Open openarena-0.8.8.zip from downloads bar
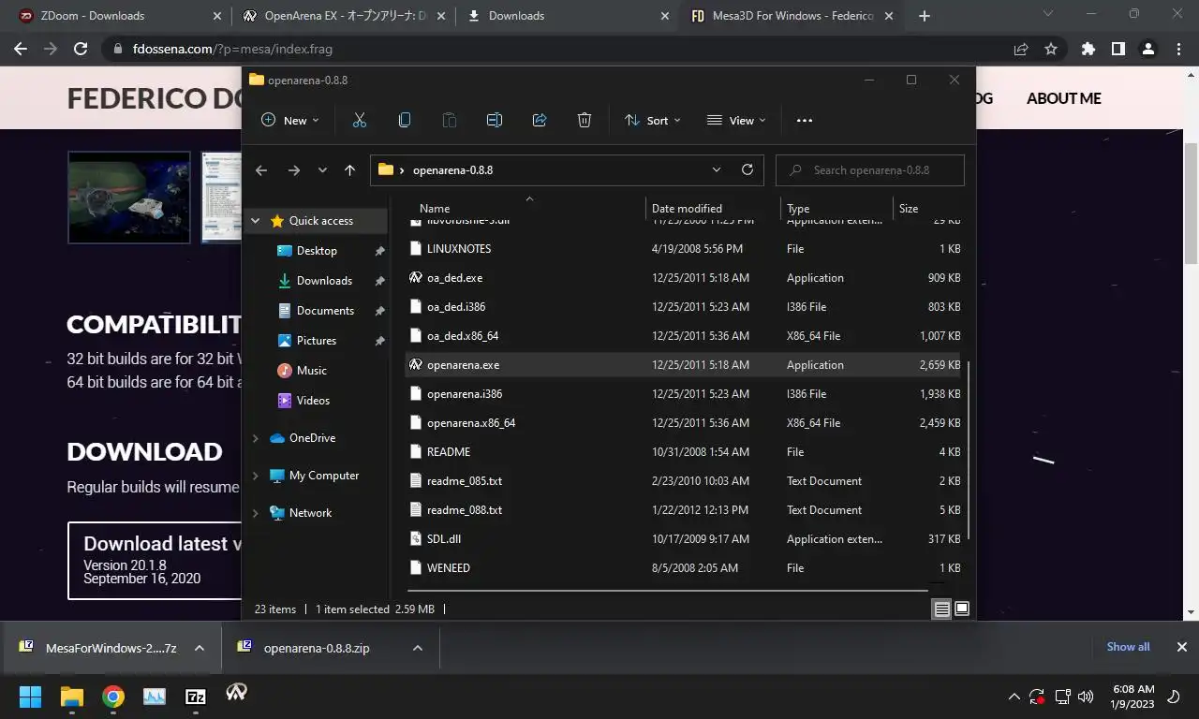1199x719 pixels. [316, 648]
